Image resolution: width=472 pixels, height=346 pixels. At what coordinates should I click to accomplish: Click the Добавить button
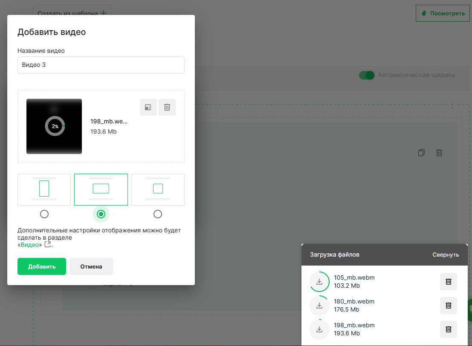41,266
